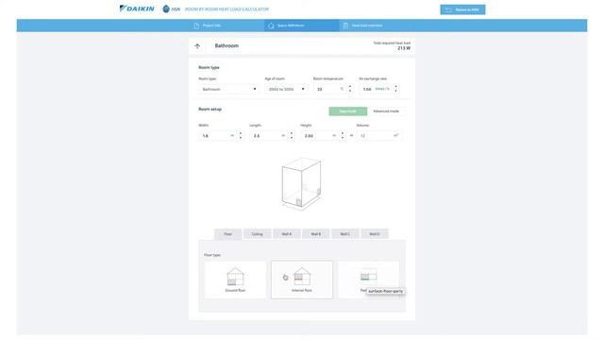Click the Air exchange rate field
The width and height of the screenshot is (604, 340).
(376, 89)
